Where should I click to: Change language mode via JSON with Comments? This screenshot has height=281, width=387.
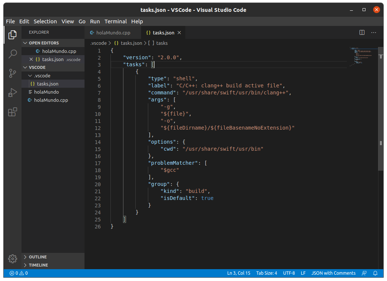point(333,273)
